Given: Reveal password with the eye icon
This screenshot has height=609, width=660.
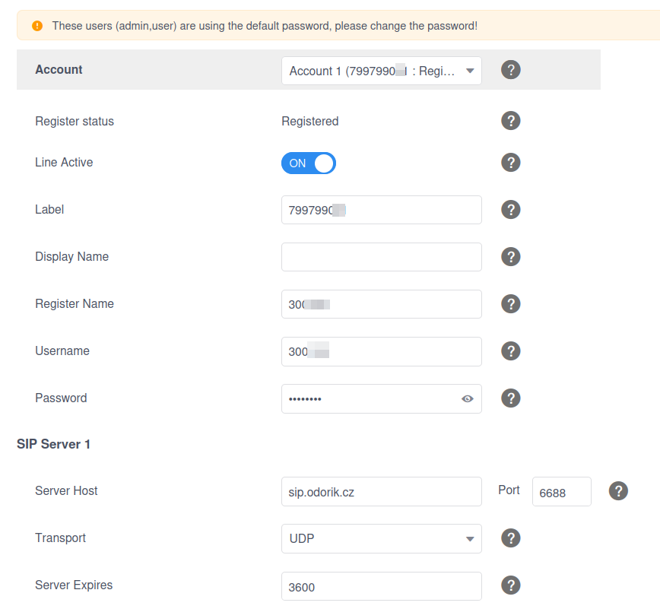Looking at the screenshot, I should (x=467, y=398).
